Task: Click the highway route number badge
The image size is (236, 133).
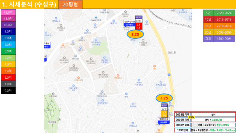Action: point(169,75)
